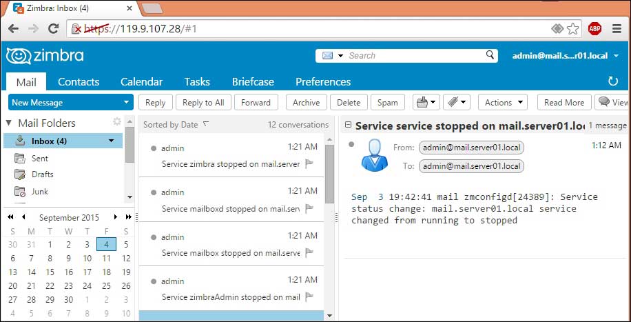This screenshot has width=631, height=322.
Task: Toggle read status dot of zimbra stopped message
Action: pyautogui.click(x=154, y=148)
